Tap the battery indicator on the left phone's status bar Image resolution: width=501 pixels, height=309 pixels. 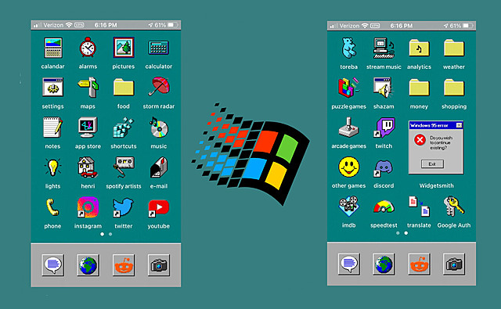172,25
